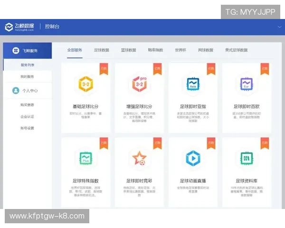Click the orange star football icon

coord(139,158)
